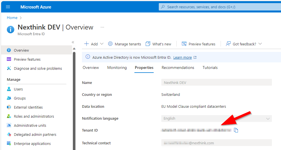The height and width of the screenshot is (150, 281).
Task: Open Enterprise applications
Action: (32, 143)
